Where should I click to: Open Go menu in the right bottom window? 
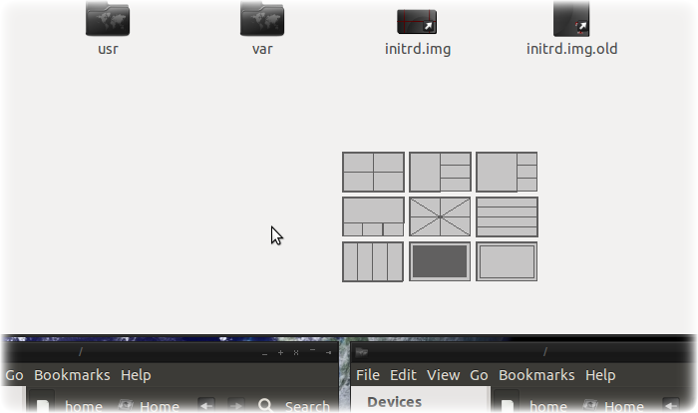point(479,375)
